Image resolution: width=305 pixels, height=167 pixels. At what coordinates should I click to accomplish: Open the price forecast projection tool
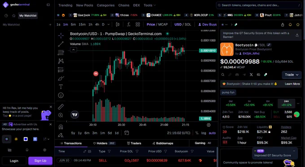tap(61, 70)
